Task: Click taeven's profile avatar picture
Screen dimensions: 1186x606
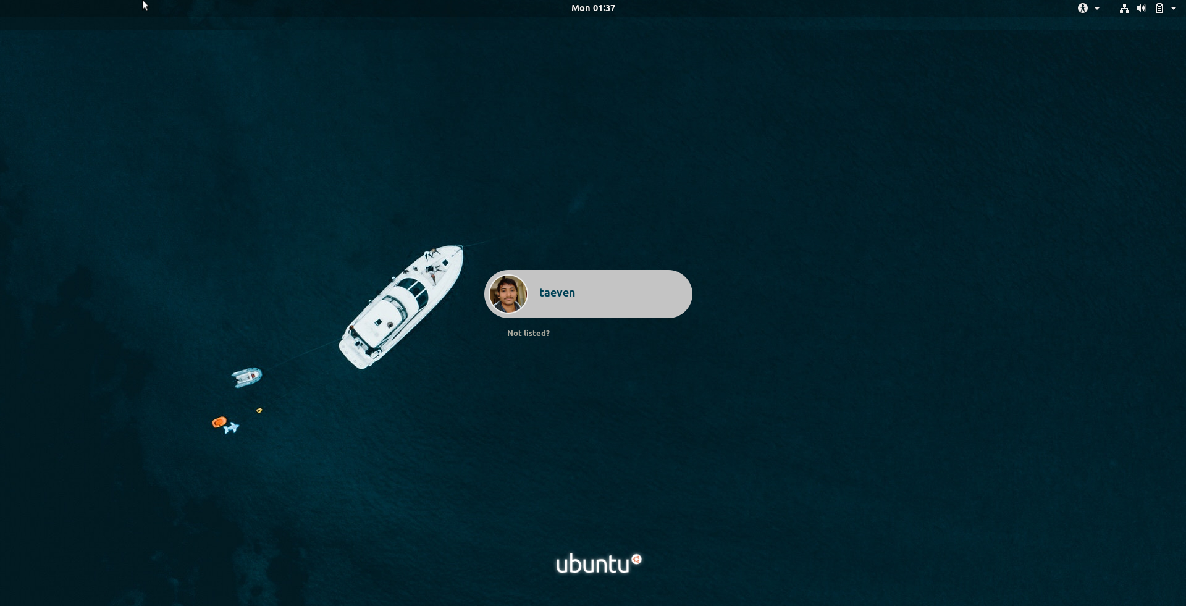Action: 508,294
